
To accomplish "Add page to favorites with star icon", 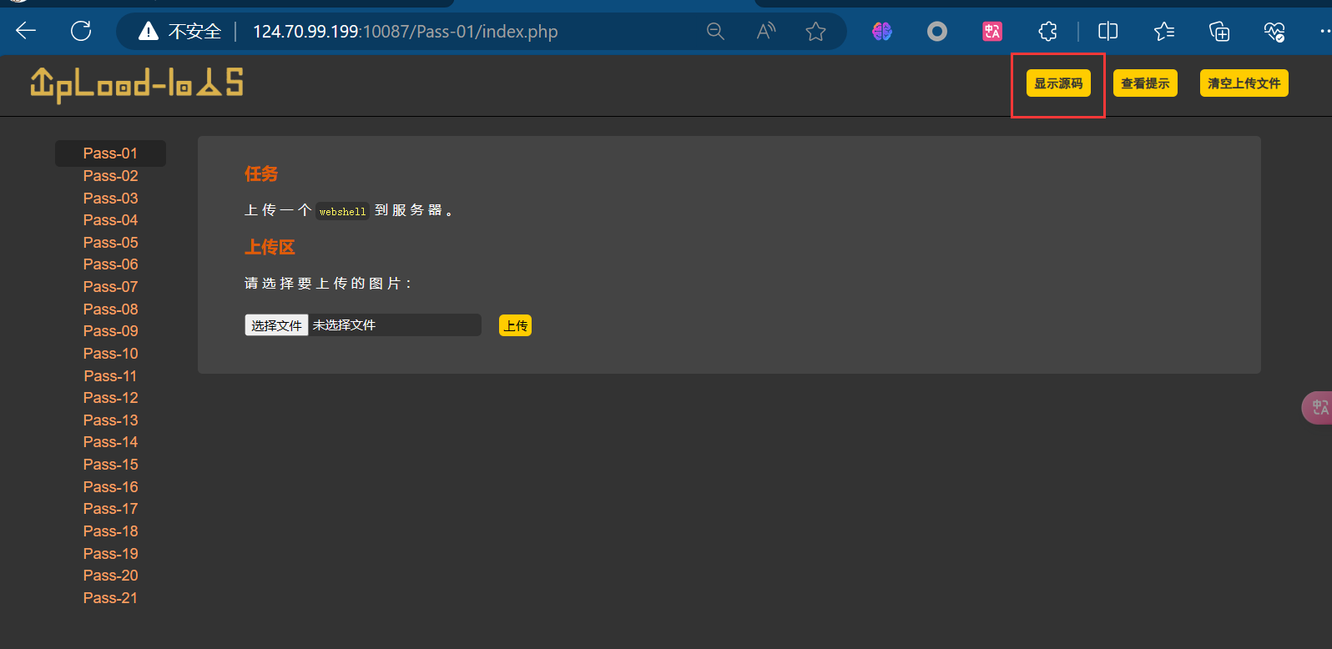I will [815, 32].
